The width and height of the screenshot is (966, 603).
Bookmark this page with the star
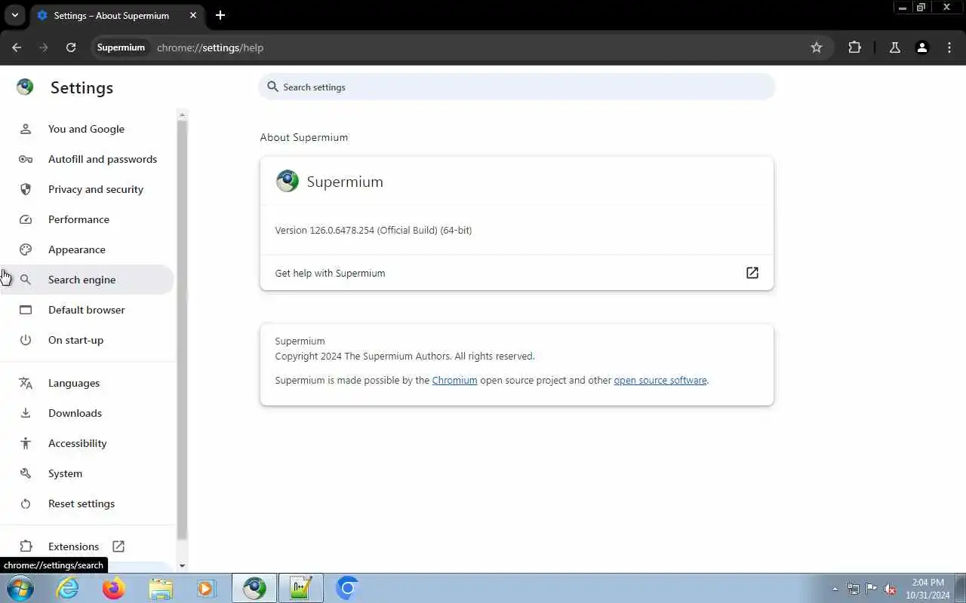[x=817, y=47]
